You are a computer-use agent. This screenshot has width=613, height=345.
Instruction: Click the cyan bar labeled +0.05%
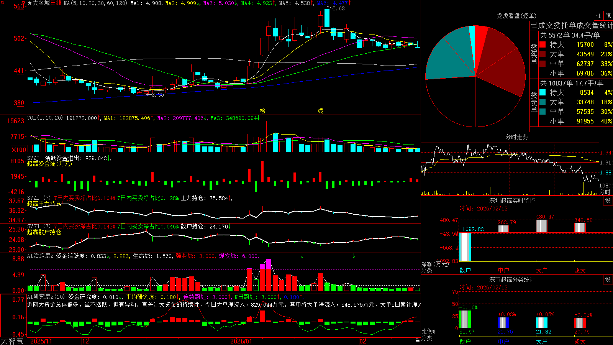(x=542, y=323)
